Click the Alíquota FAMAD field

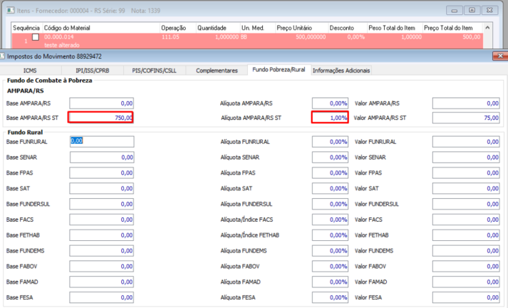pyautogui.click(x=330, y=282)
